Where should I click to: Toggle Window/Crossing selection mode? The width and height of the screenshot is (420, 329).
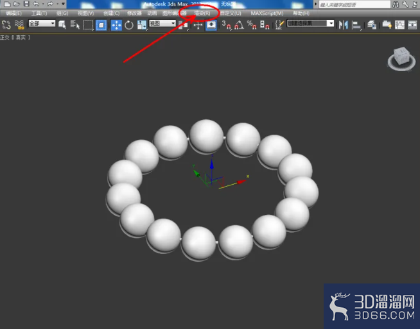click(x=101, y=25)
